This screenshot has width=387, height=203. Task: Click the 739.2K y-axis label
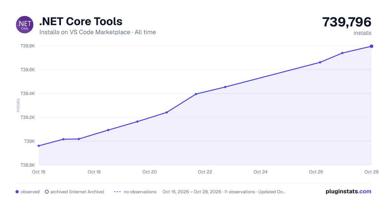28,117
